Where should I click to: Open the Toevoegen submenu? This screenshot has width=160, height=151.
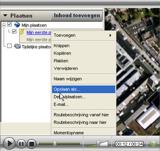84,35
